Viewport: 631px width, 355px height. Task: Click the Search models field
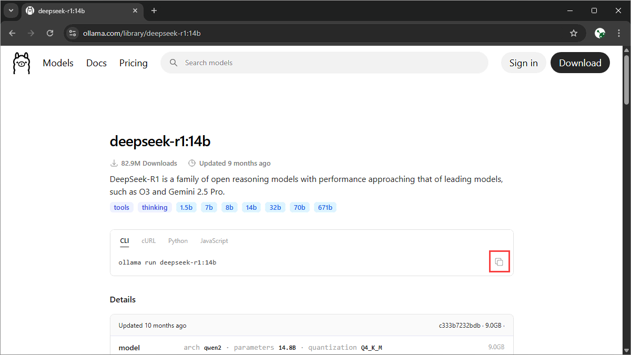coord(324,63)
